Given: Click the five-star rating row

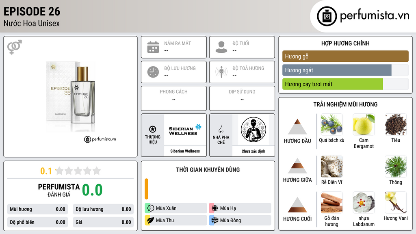Looking at the screenshot, I should click(x=78, y=171).
